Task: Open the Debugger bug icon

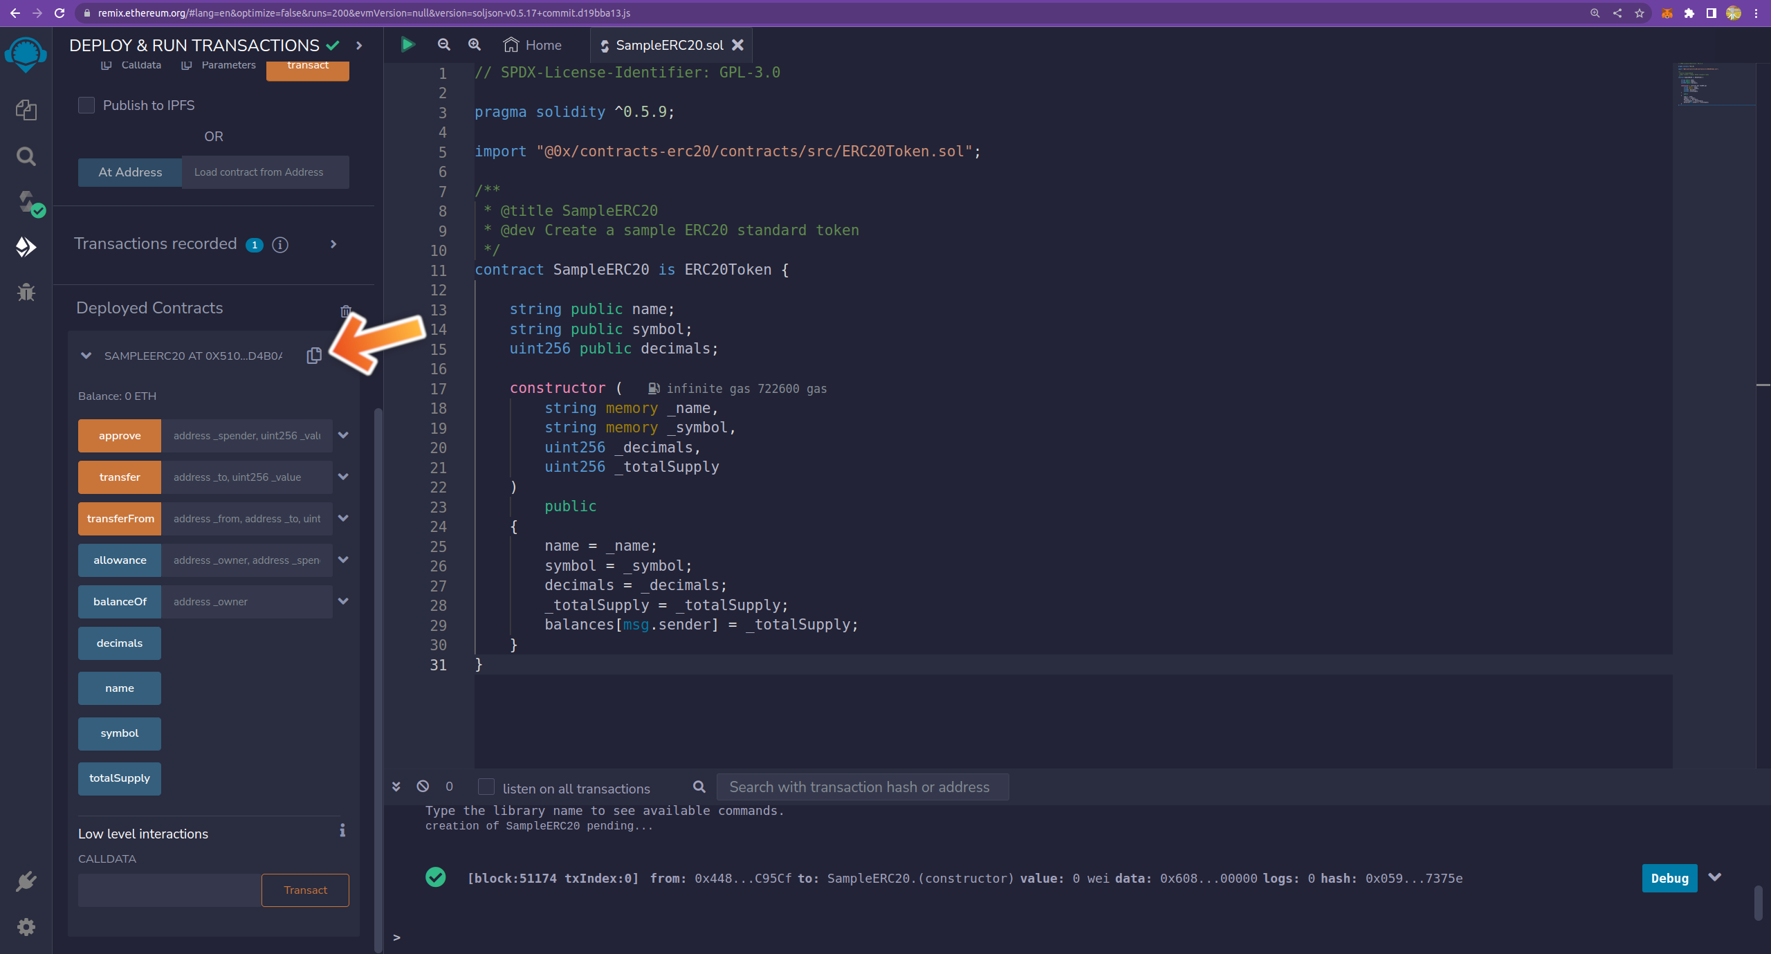Action: pyautogui.click(x=26, y=292)
